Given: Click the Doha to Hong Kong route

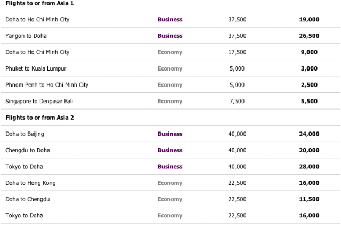Looking at the screenshot, I should (30, 183).
